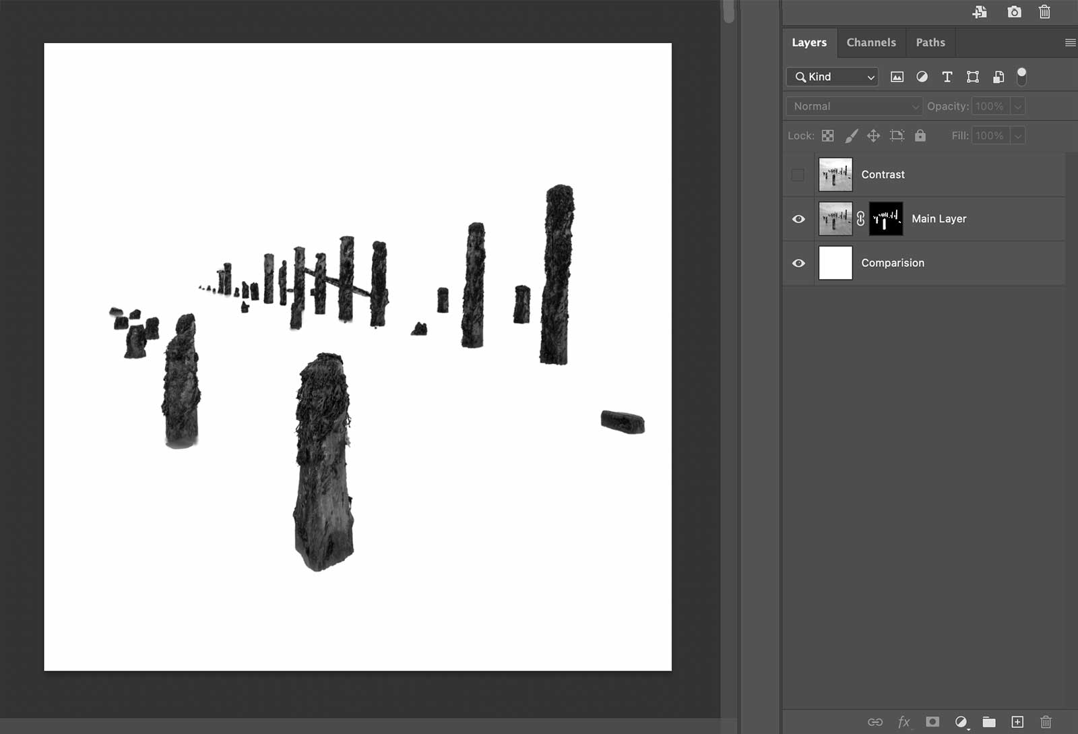Open the Layers panel flyout menu

[x=1069, y=42]
